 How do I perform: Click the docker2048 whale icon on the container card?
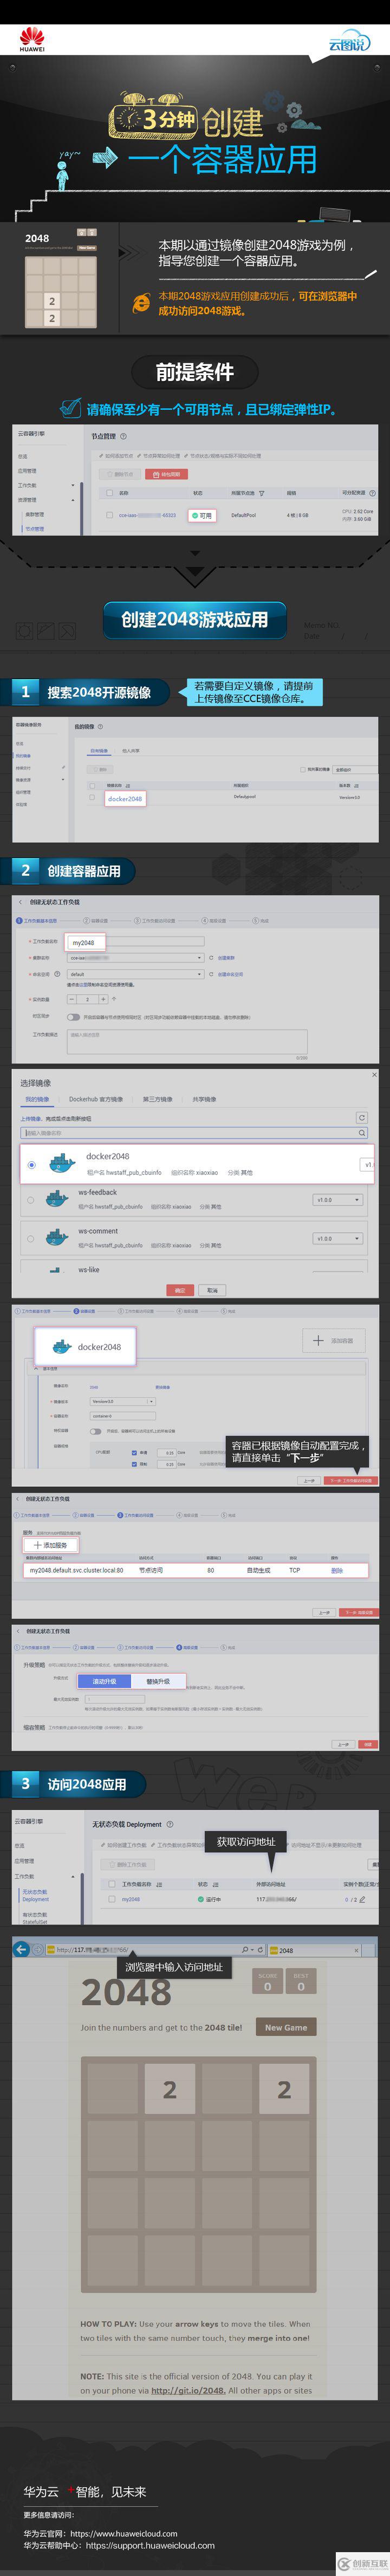click(61, 1346)
